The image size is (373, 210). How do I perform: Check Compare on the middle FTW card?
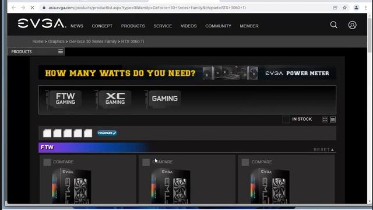click(x=146, y=162)
